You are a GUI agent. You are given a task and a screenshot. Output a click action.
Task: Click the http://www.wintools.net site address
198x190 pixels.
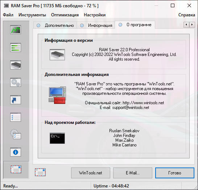143,103
